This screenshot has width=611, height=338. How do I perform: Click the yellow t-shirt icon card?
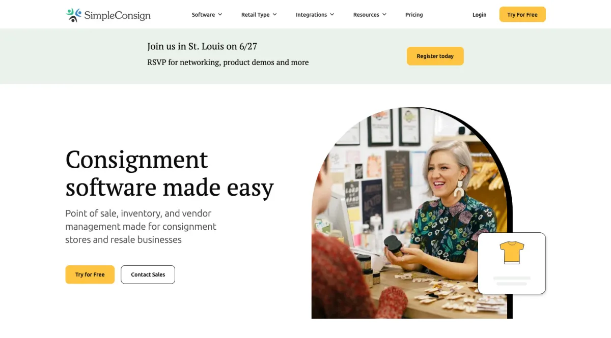[512, 263]
